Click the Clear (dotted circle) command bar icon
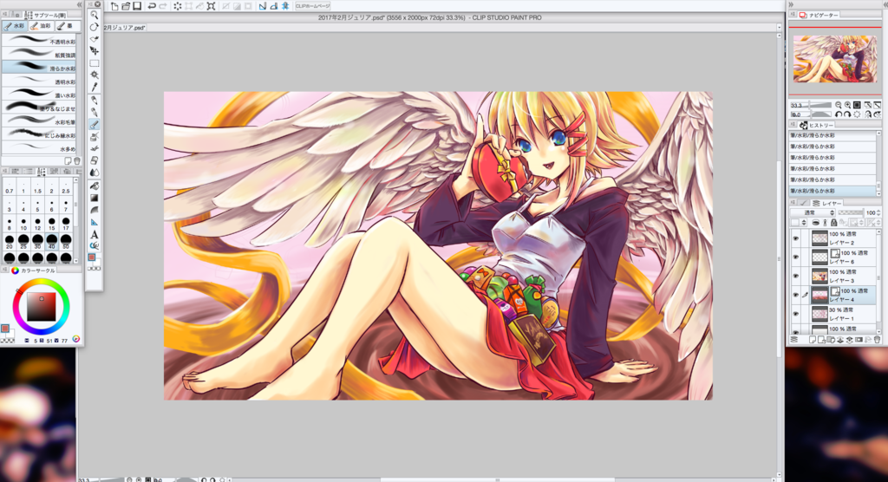This screenshot has width=888, height=482. (177, 6)
